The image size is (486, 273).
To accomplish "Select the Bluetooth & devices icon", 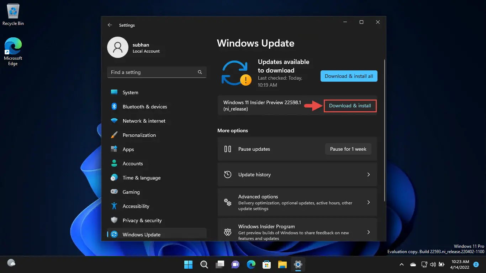I will [114, 107].
